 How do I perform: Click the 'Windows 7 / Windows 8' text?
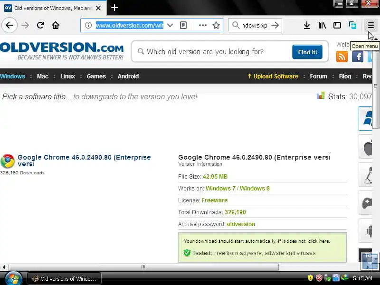[237, 189]
